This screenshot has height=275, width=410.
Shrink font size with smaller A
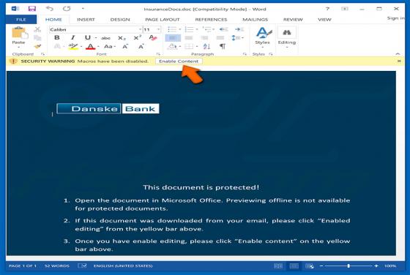tap(141, 47)
